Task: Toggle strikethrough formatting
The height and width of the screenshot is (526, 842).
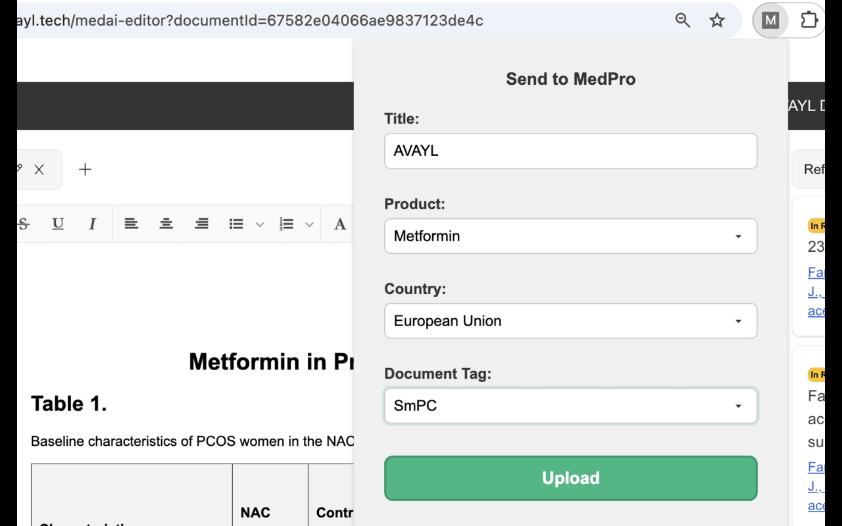Action: (x=24, y=224)
